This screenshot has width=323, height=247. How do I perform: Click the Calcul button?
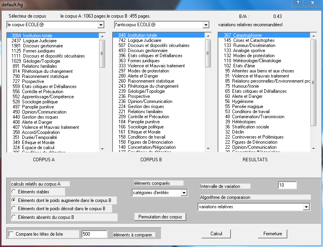click(x=216, y=234)
